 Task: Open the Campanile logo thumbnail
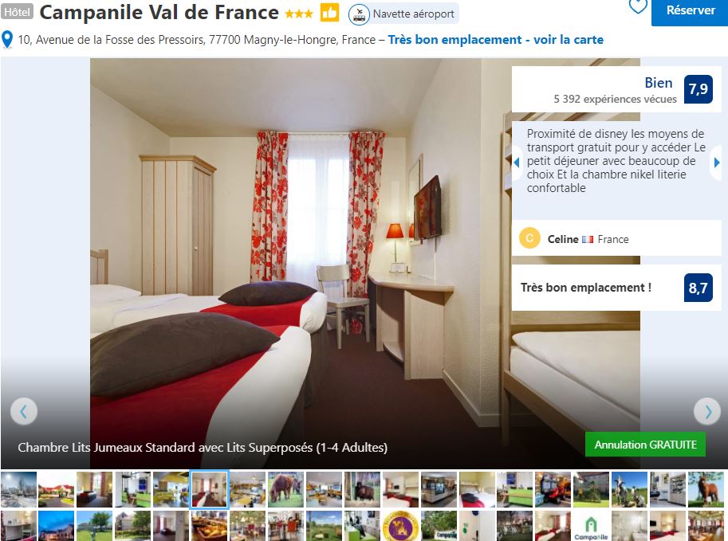point(591,526)
